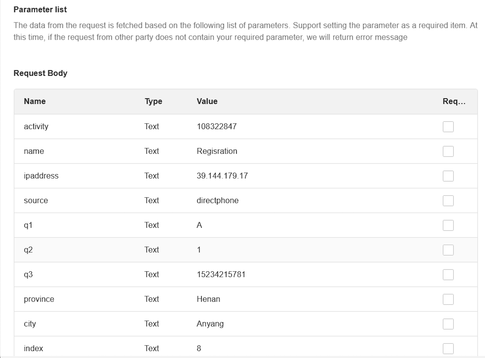Screen dimensions: 485x358
Task: Click the Name column header
Action: [x=35, y=101]
